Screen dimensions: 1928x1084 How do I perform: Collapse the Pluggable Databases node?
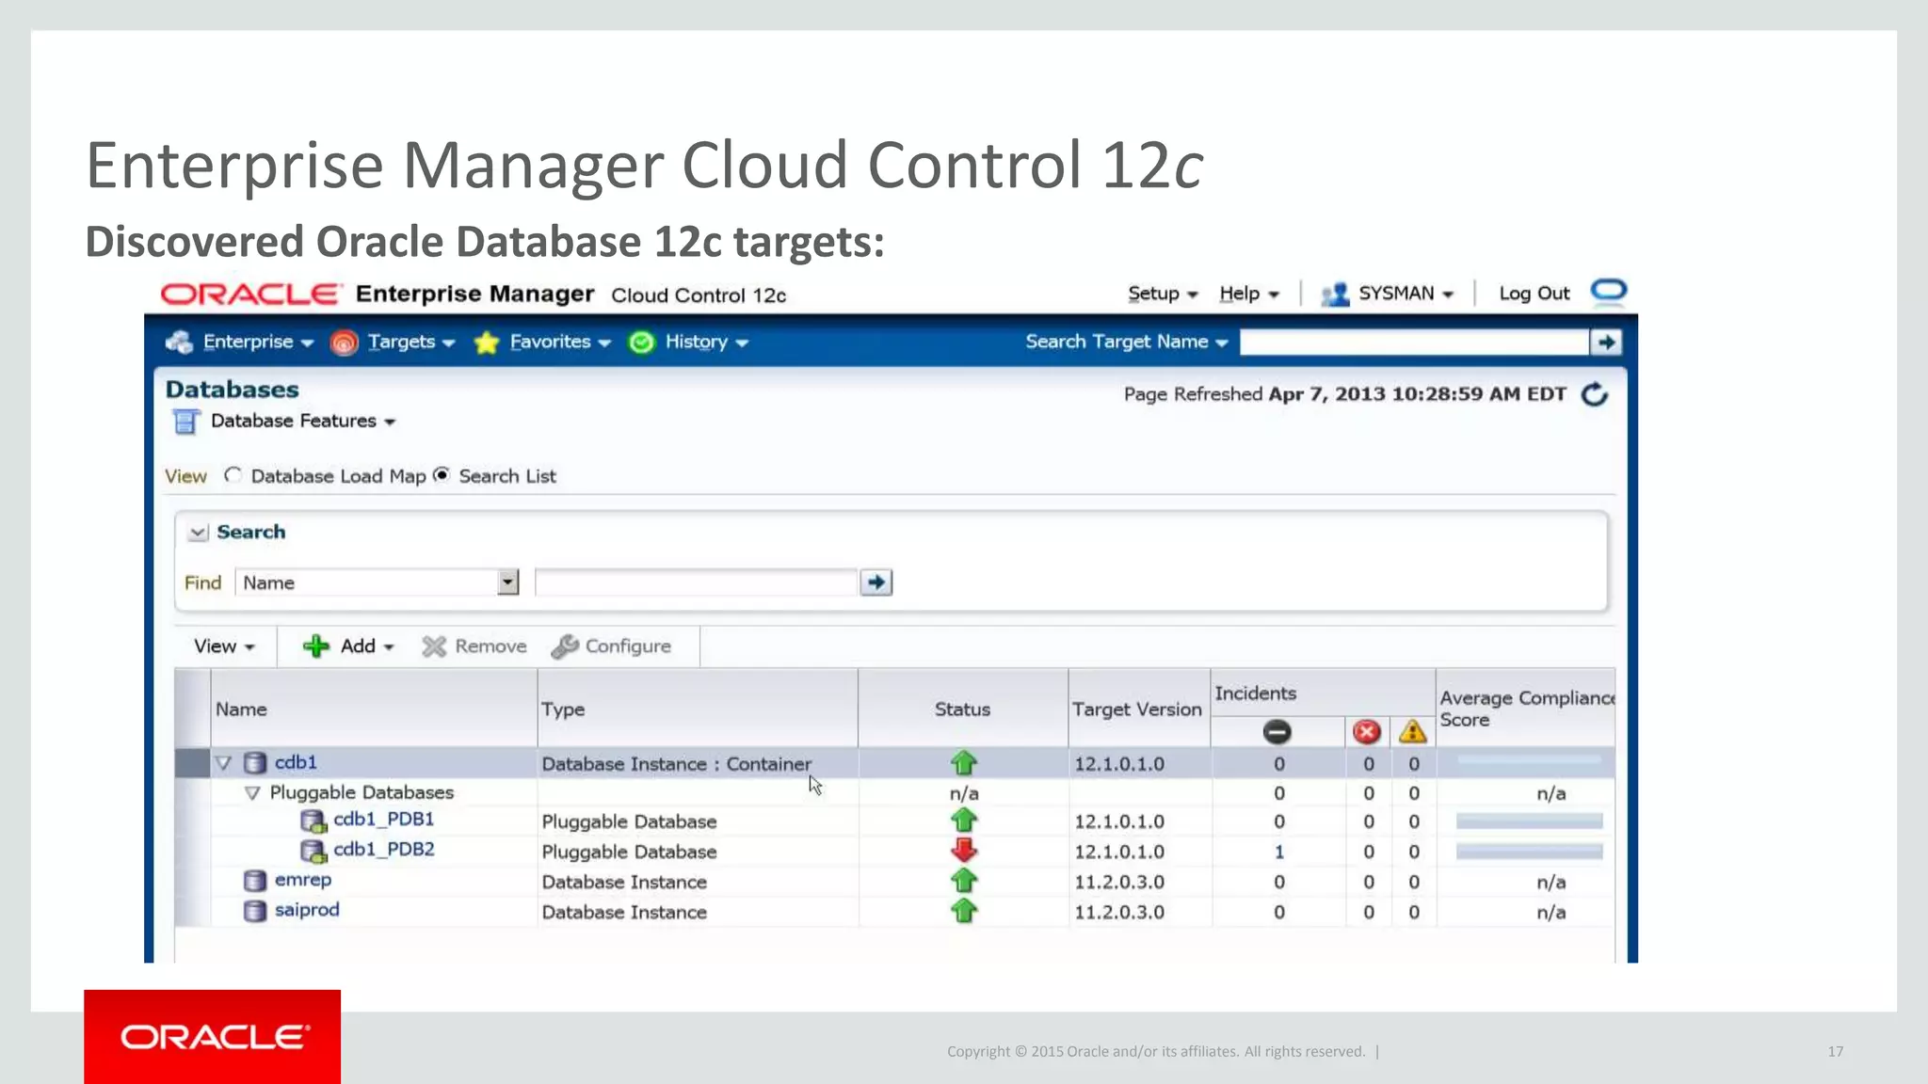251,793
